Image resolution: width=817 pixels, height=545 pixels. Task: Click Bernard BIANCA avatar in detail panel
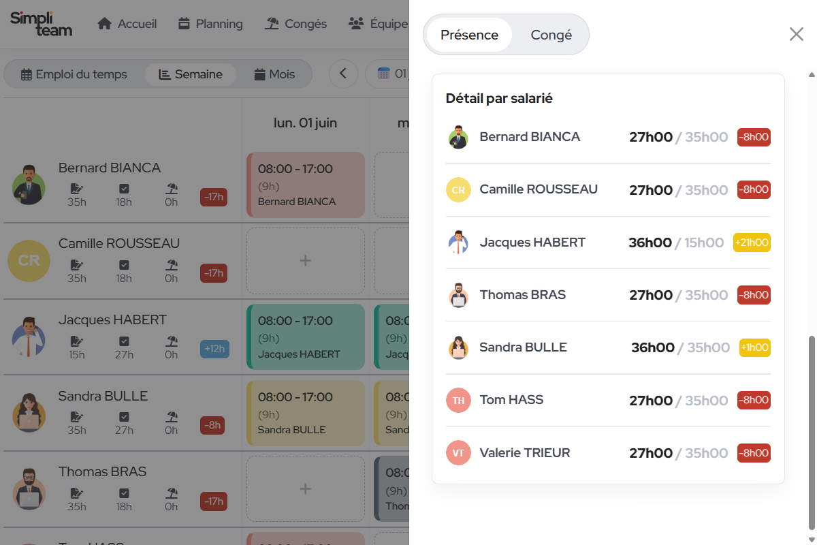coord(458,138)
